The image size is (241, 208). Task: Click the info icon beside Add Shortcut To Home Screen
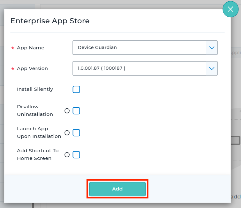pos(67,155)
